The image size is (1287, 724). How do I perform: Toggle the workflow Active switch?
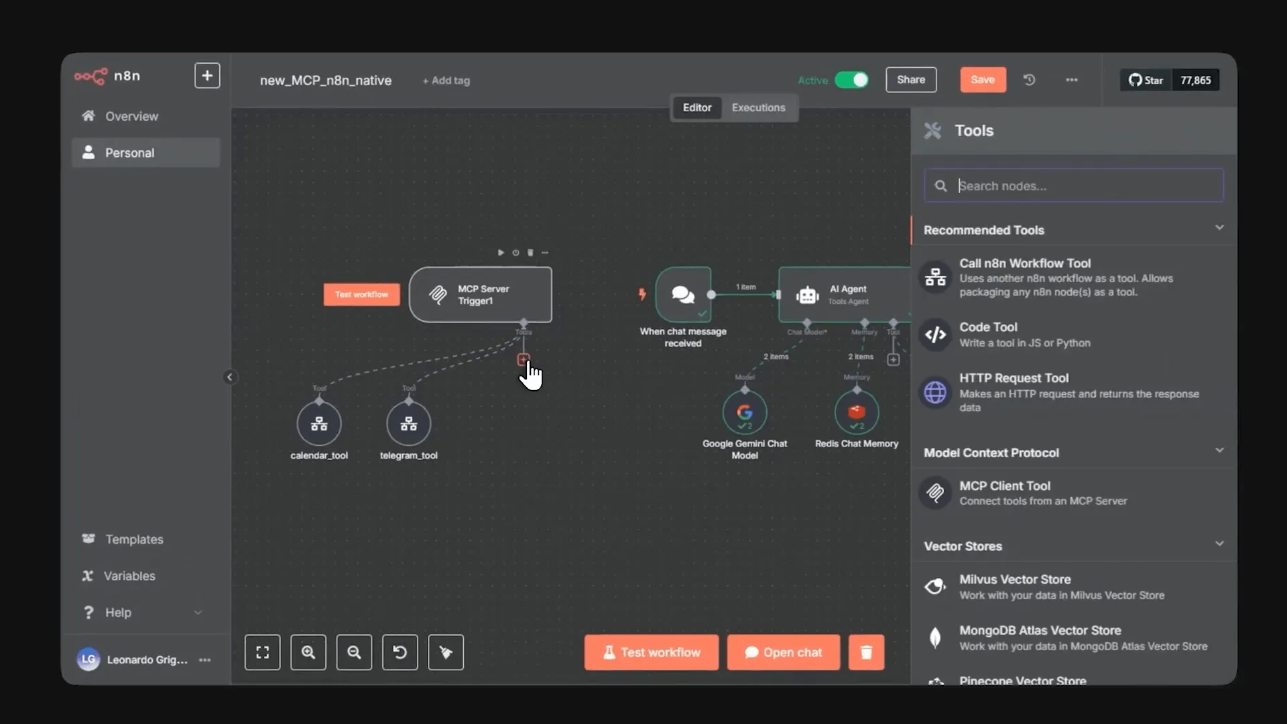851,80
